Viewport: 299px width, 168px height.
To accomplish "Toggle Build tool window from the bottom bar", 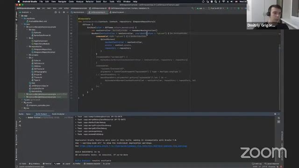I will pyautogui.click(x=57, y=164).
